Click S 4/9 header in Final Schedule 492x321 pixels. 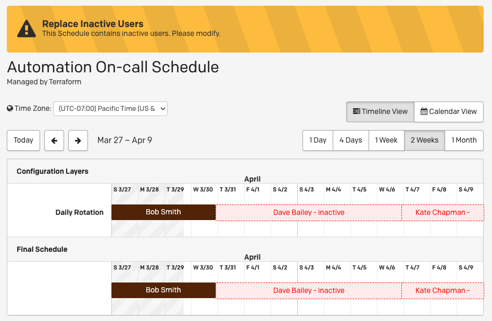[x=465, y=268]
